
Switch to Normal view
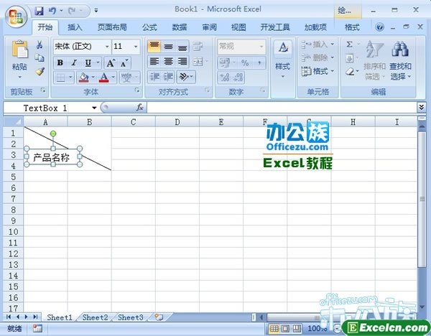point(274,328)
